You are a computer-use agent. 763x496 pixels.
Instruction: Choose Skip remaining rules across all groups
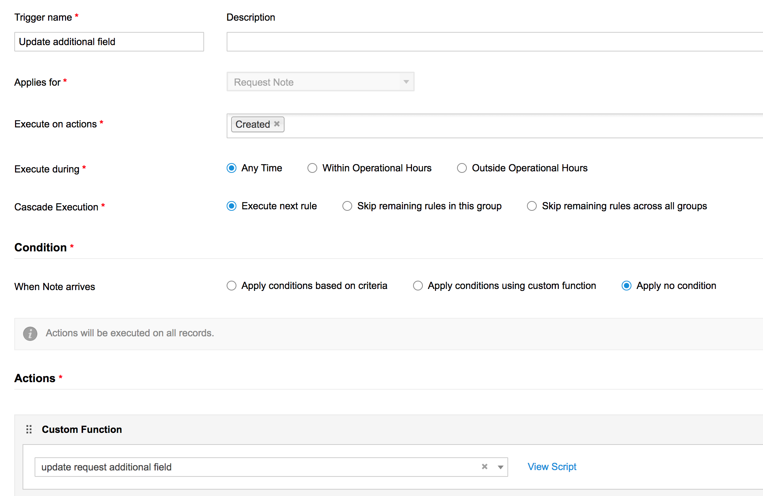tap(532, 206)
